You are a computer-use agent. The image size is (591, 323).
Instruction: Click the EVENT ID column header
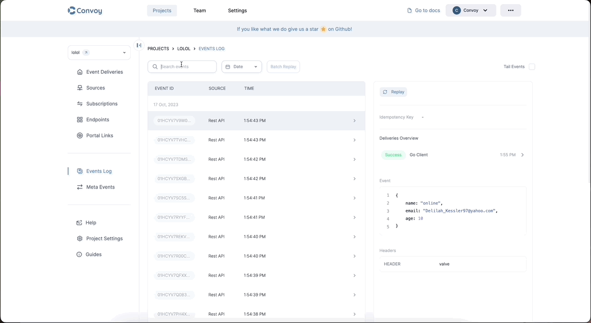(x=164, y=89)
